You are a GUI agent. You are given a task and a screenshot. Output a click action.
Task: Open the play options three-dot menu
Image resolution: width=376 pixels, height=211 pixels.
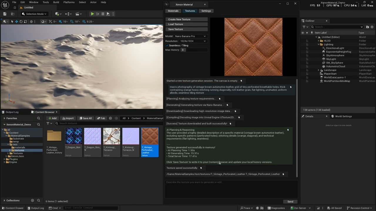[113, 14]
